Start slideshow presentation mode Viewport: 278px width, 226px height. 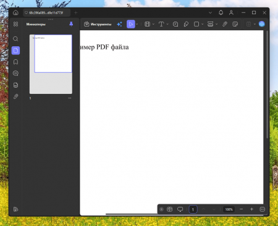(x=180, y=209)
